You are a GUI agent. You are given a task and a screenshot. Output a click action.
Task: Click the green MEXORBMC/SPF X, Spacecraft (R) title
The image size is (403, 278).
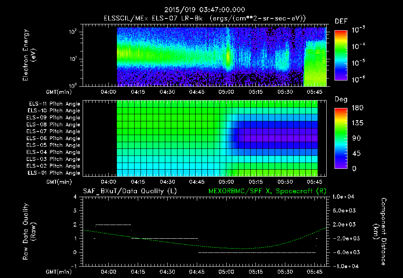[x=267, y=191]
